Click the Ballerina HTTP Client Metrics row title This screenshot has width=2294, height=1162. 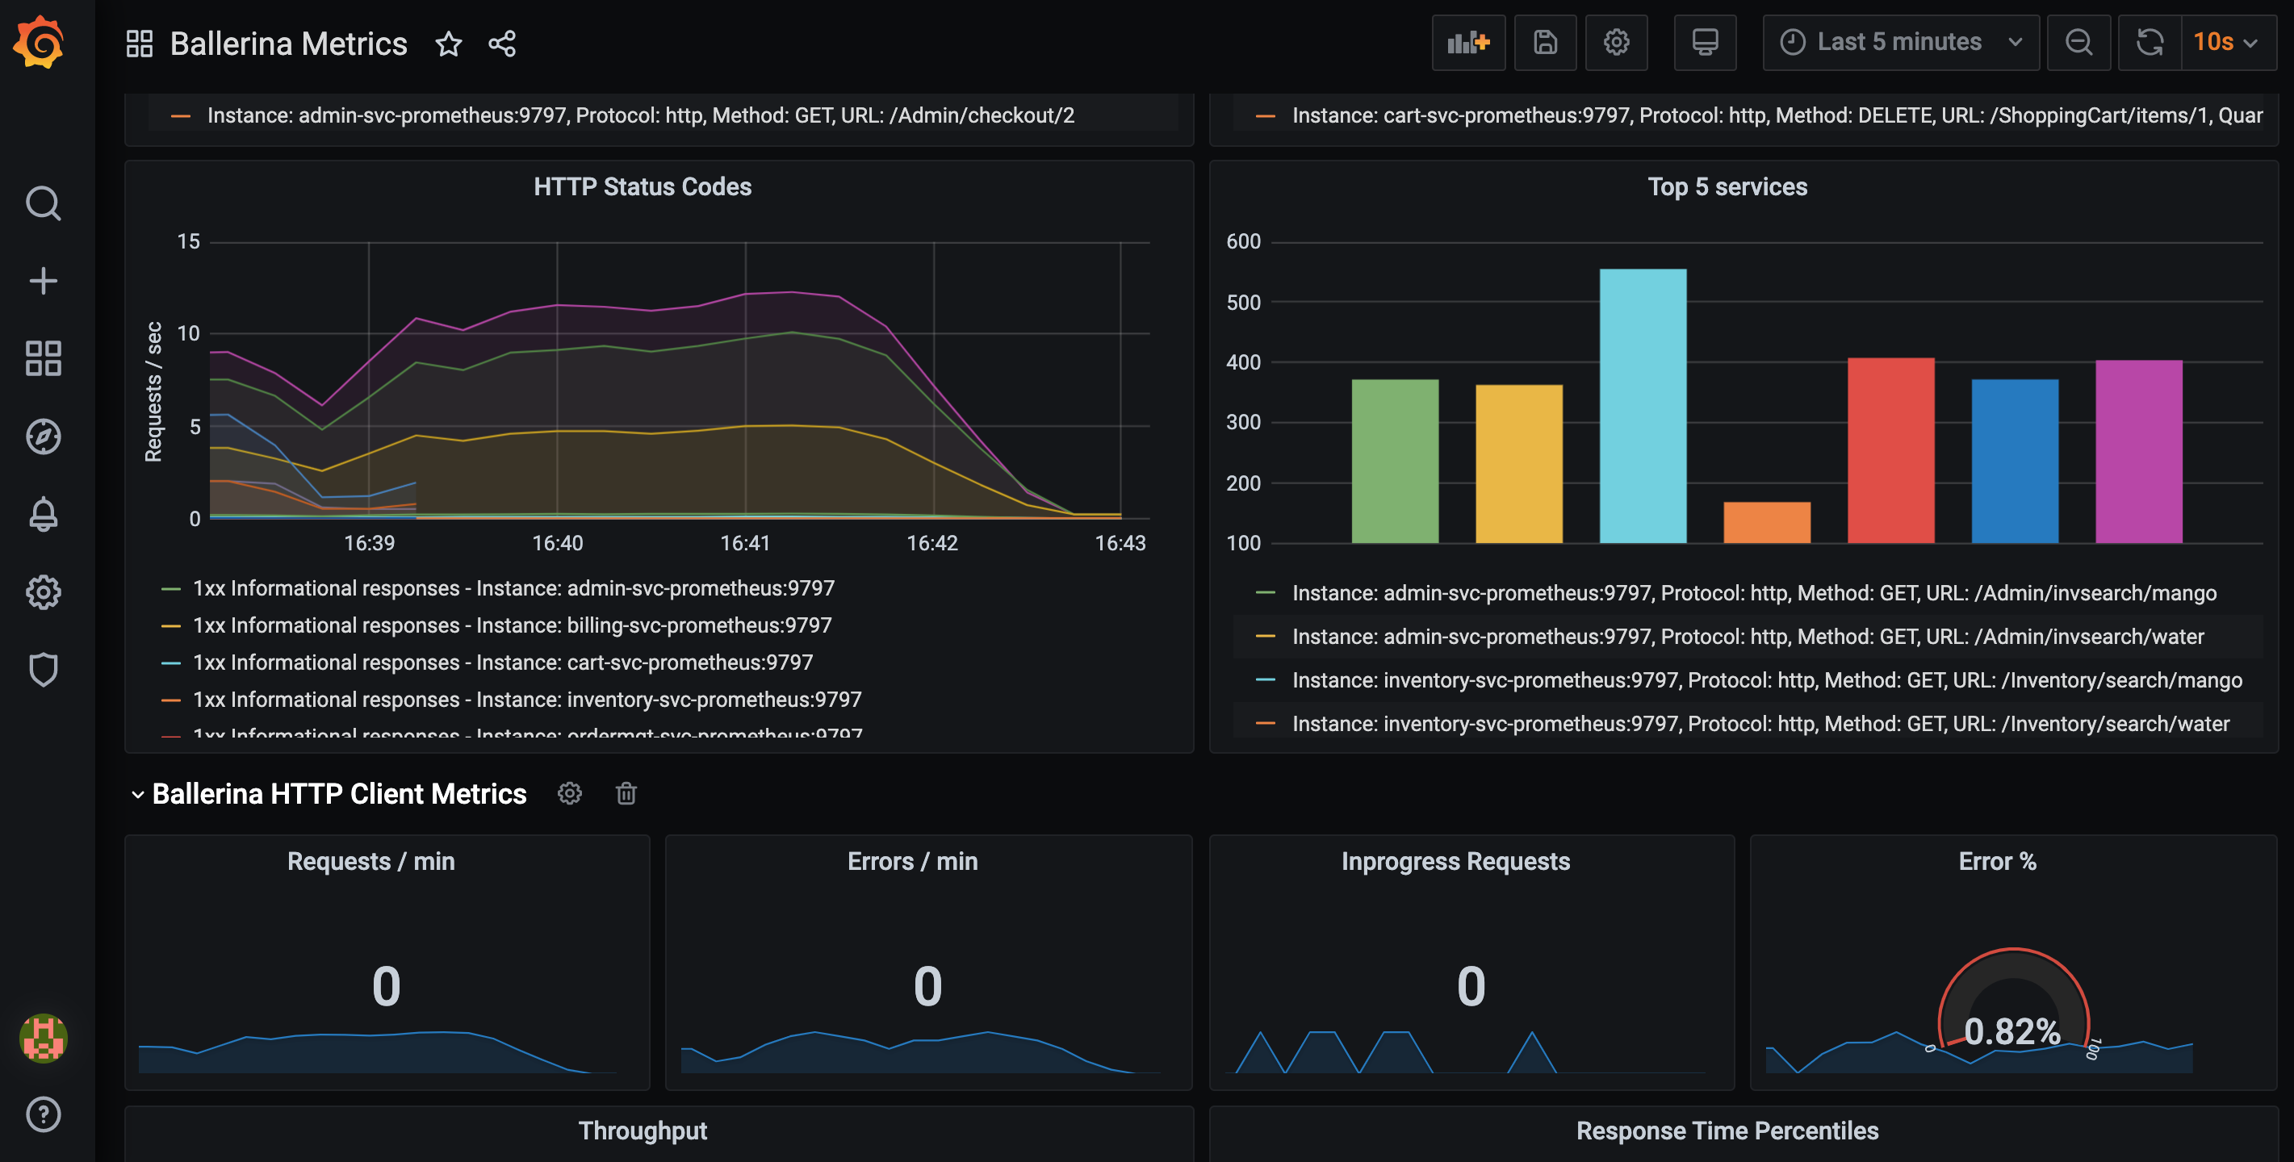pos(339,794)
